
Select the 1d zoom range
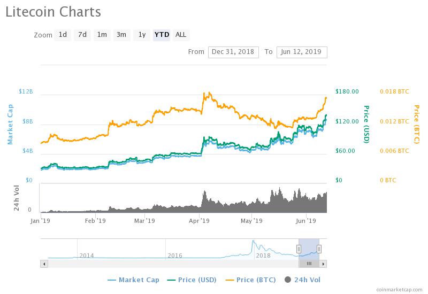coord(63,35)
